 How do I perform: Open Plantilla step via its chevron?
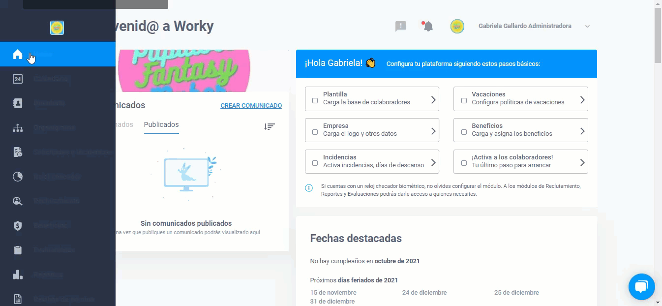click(433, 100)
